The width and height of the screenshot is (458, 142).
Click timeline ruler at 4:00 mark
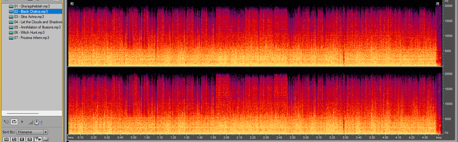pos(385,137)
